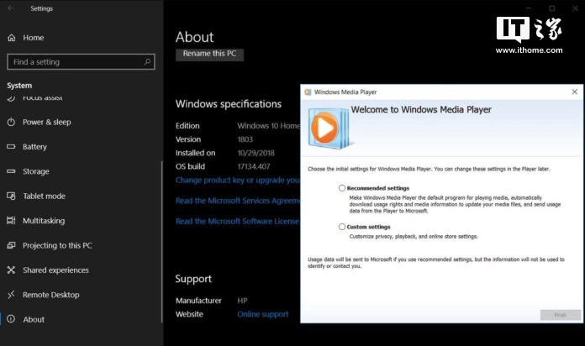This screenshot has height=346, width=585.
Task: Click Installed on date 10/29/2018
Action: click(x=256, y=153)
